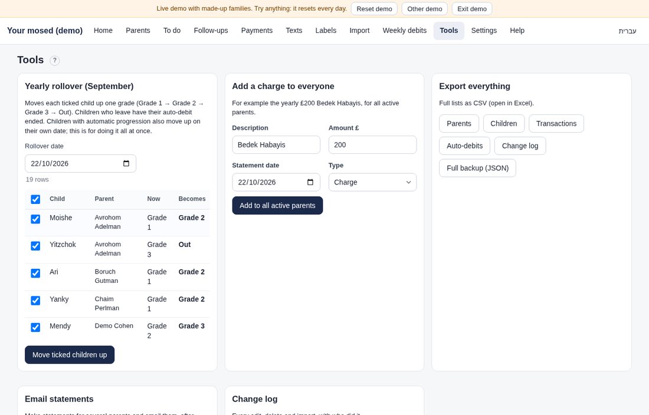Open the To do page
649x415 pixels.
coord(172,31)
